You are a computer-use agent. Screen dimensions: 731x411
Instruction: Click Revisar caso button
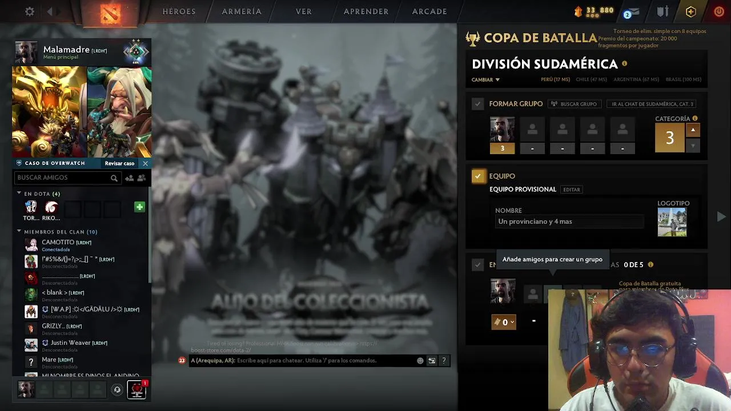point(119,163)
